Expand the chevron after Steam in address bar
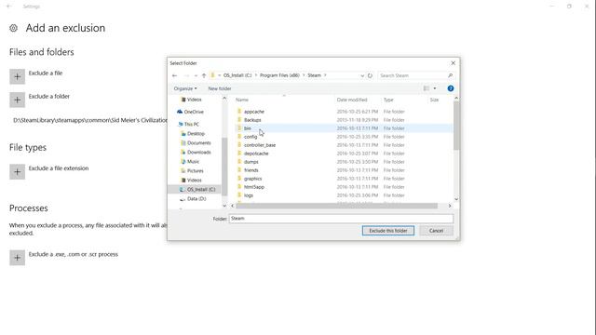The image size is (596, 335). coord(325,75)
